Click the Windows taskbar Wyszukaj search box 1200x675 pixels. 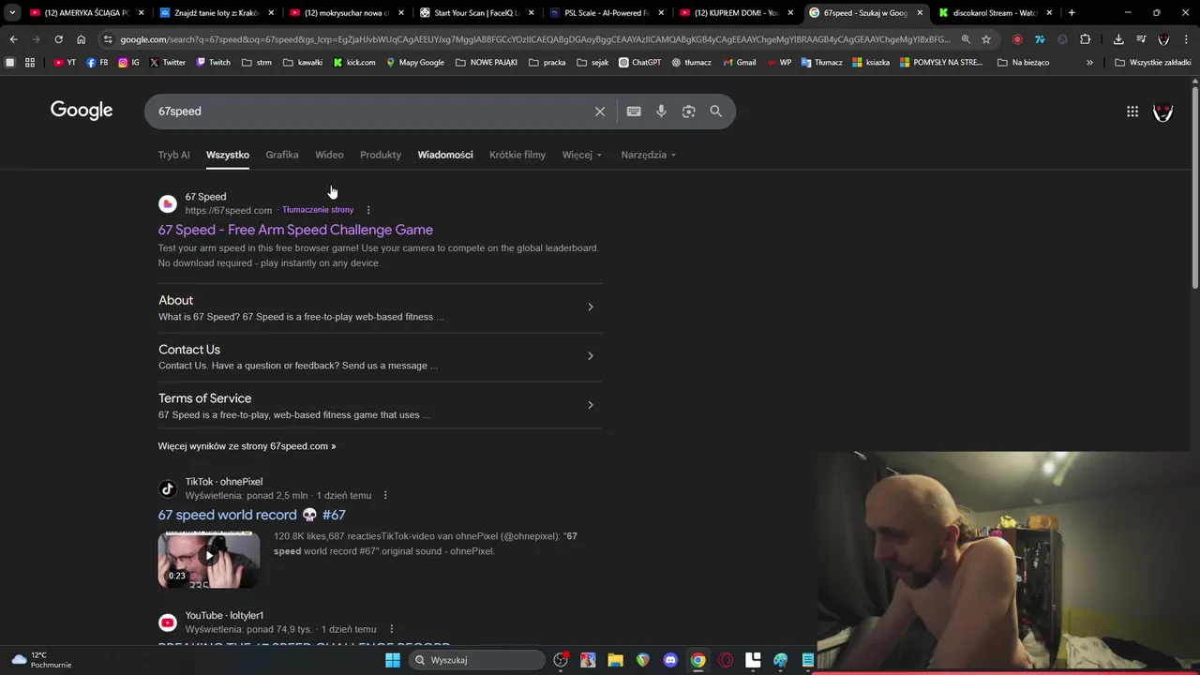click(478, 660)
